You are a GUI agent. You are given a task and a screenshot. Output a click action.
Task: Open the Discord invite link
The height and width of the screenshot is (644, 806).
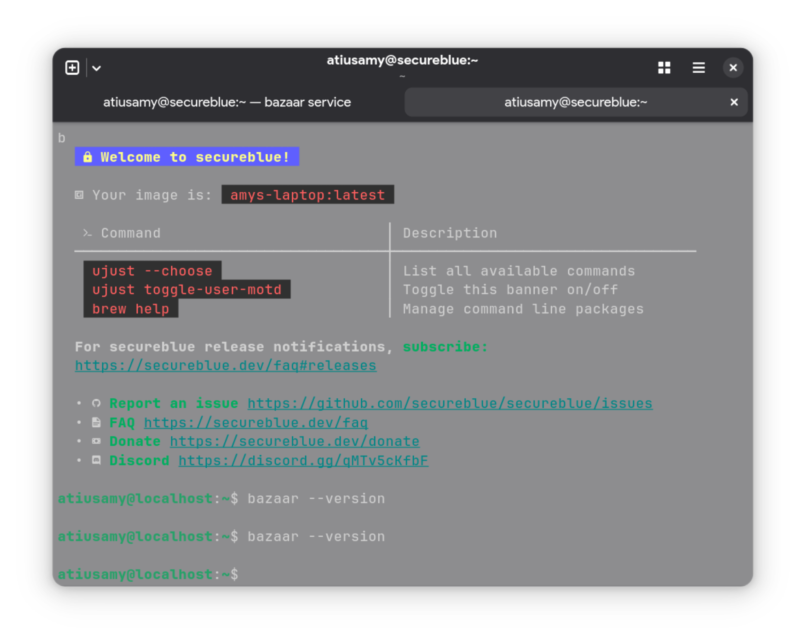(303, 460)
